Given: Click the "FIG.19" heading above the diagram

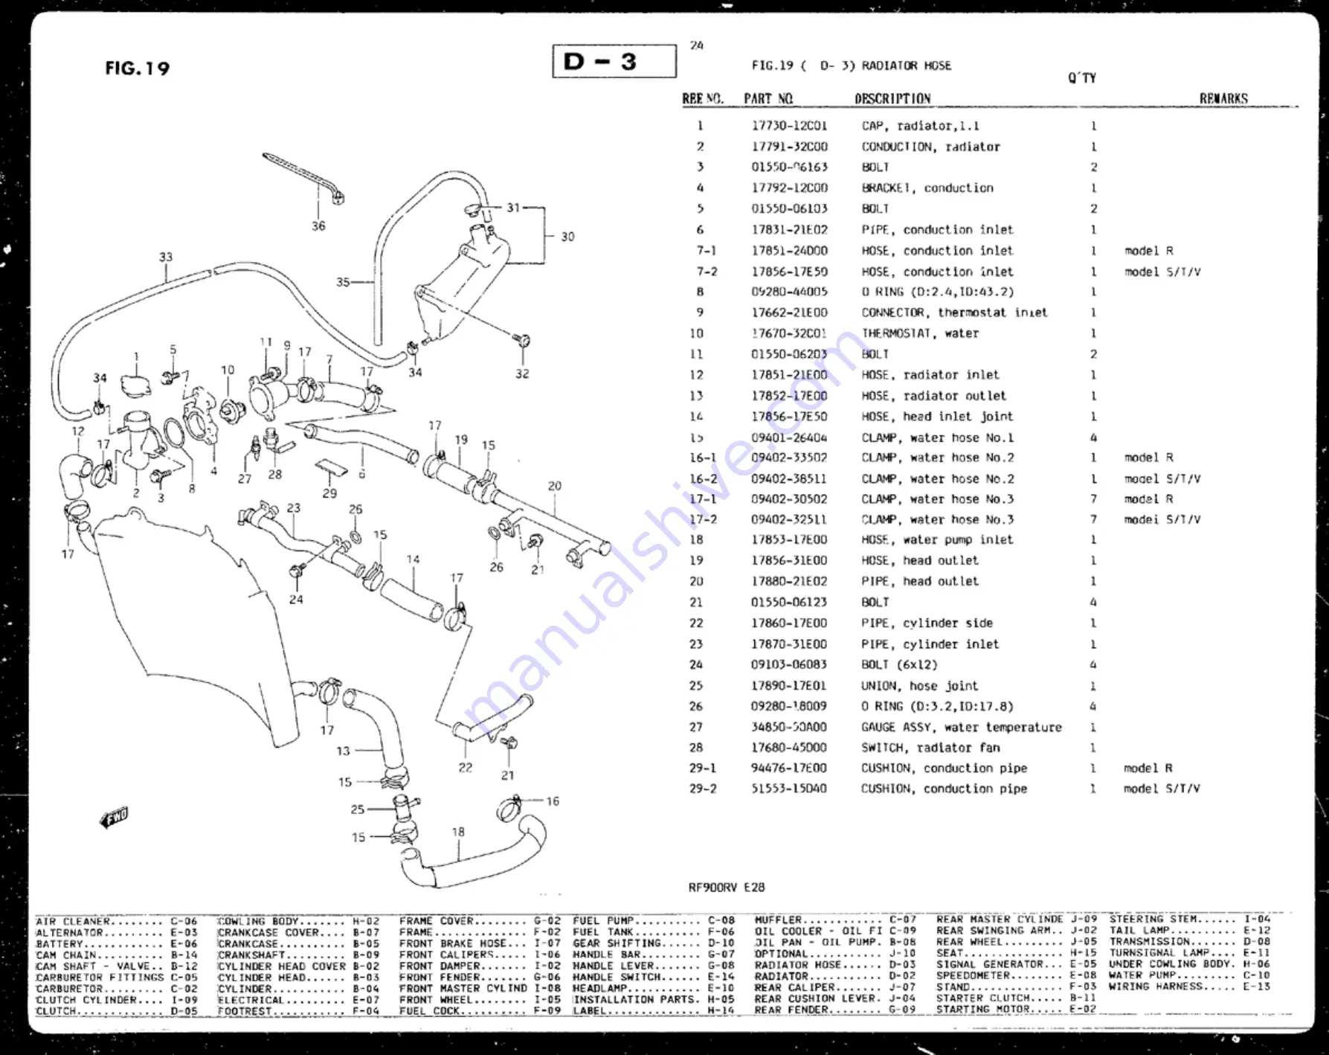Looking at the screenshot, I should [x=138, y=68].
